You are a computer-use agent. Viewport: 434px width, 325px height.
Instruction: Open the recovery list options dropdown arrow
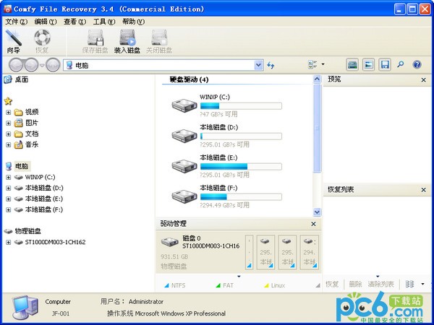click(422, 284)
